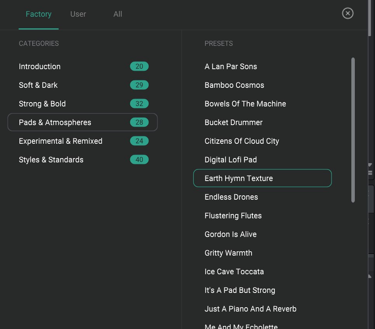Select the Digital Lofi Pad preset

point(231,160)
